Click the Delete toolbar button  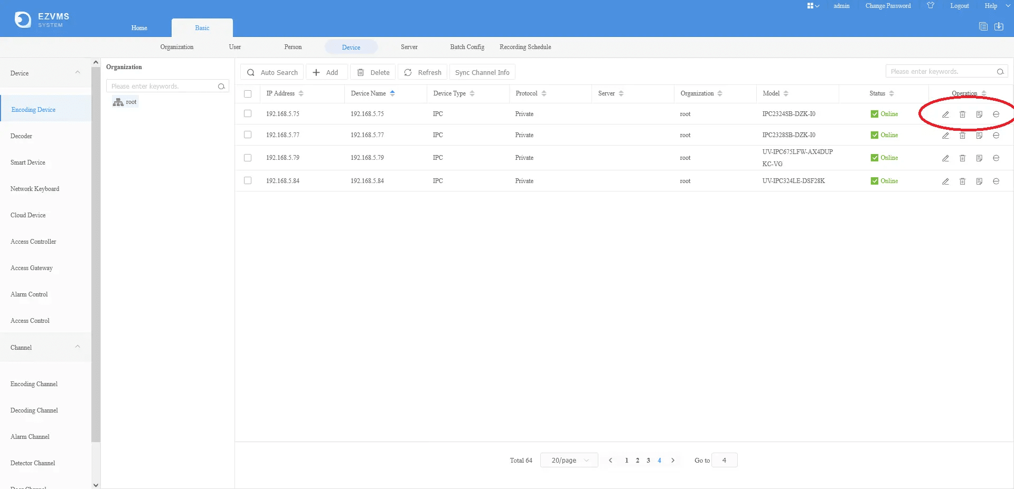coord(373,72)
